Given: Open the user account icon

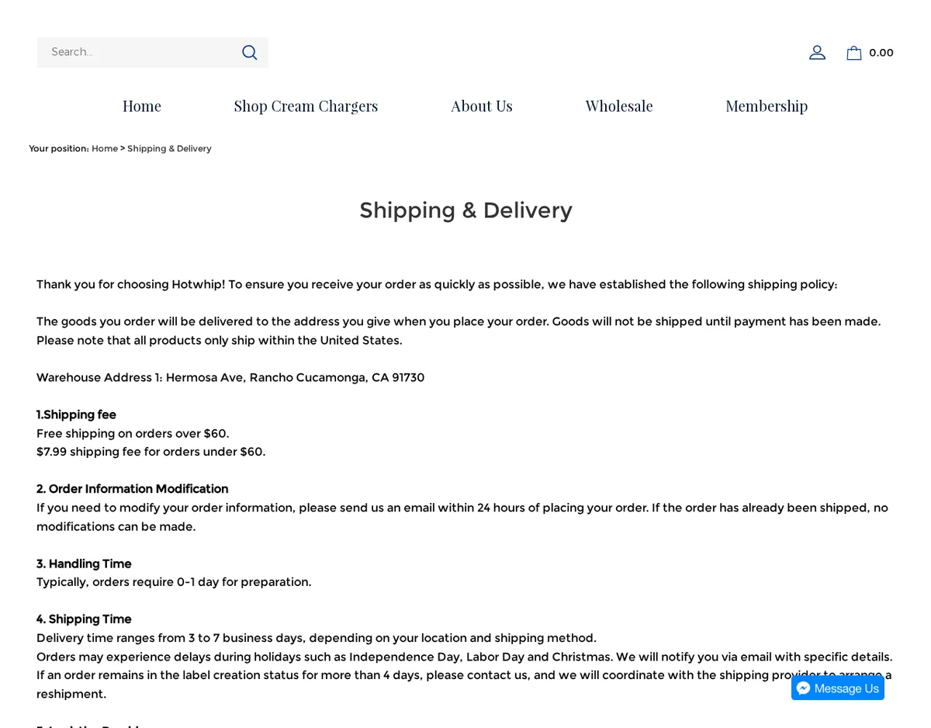Looking at the screenshot, I should coord(817,52).
